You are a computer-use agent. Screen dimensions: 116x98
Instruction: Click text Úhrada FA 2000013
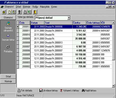[54, 42]
